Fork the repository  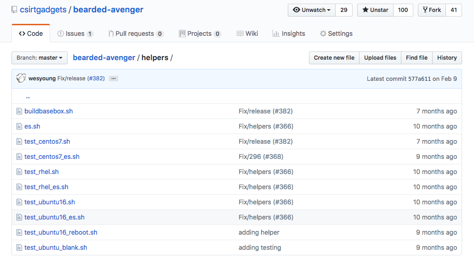tap(432, 10)
